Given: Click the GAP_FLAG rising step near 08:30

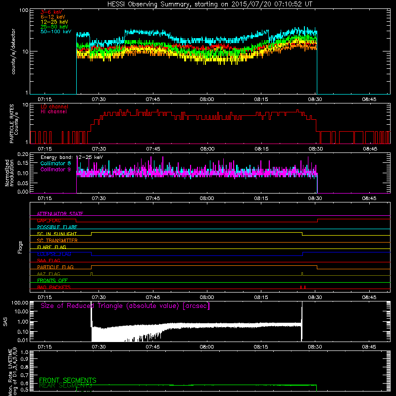Looking at the screenshot, I should coord(317,221).
